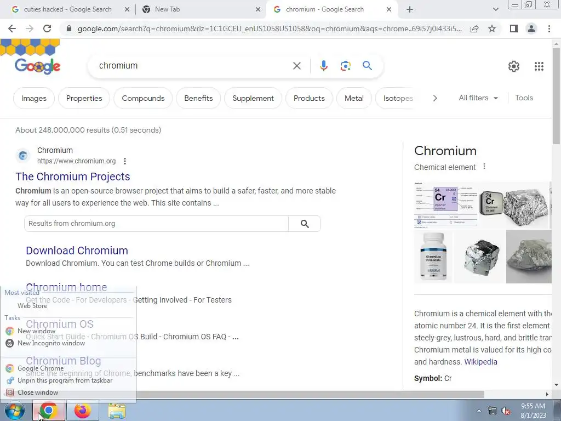Filter results by Compounds
The height and width of the screenshot is (421, 561).
(143, 98)
